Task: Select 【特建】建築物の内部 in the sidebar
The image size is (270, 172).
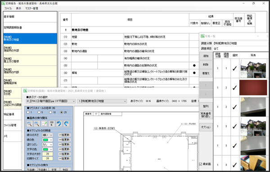Action: pos(30,71)
